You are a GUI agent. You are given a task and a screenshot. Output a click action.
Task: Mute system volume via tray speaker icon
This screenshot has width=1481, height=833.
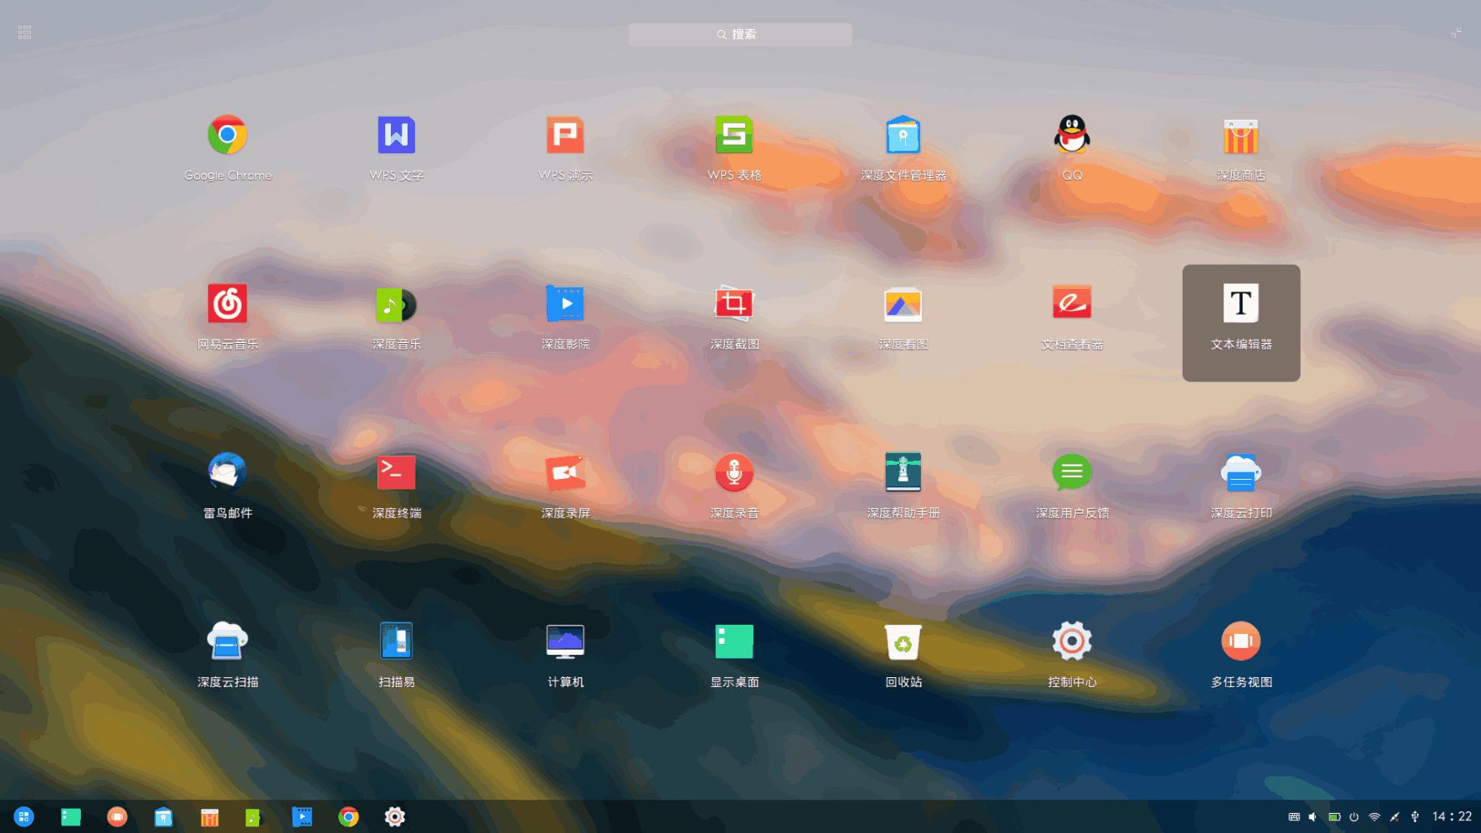pos(1313,816)
